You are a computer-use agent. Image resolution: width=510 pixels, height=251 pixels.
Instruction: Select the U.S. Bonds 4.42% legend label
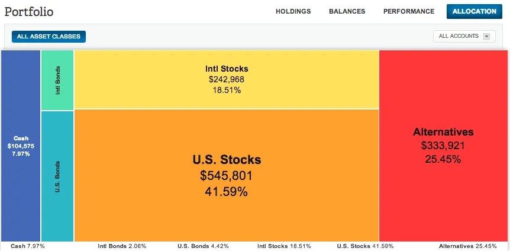pyautogui.click(x=203, y=246)
